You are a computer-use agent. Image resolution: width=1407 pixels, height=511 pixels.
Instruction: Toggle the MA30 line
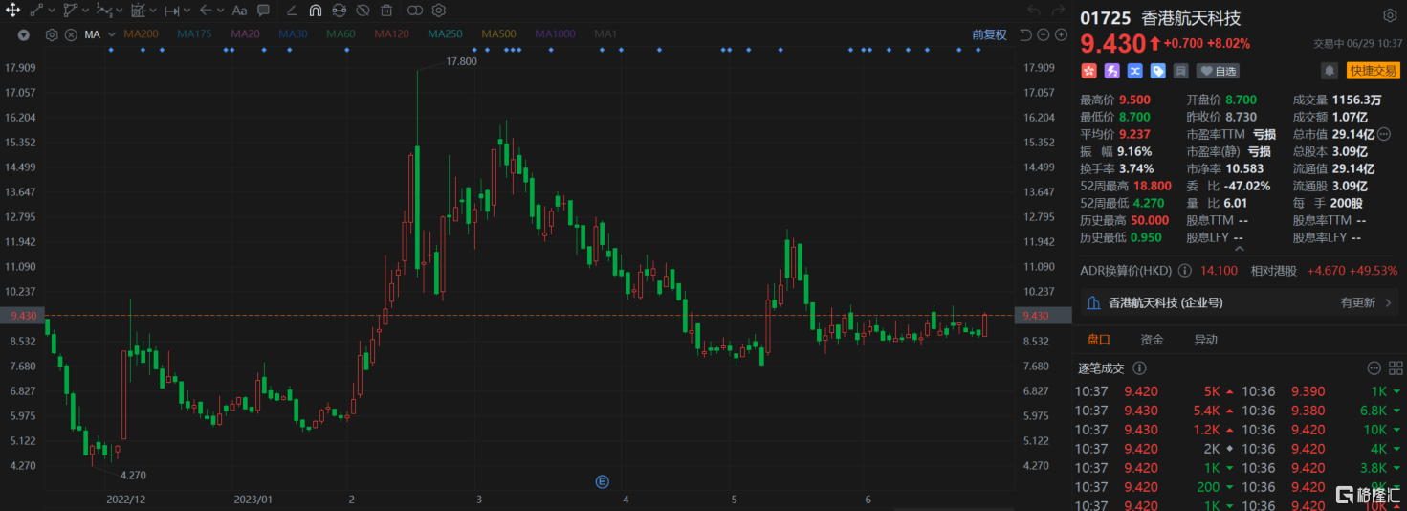click(293, 34)
